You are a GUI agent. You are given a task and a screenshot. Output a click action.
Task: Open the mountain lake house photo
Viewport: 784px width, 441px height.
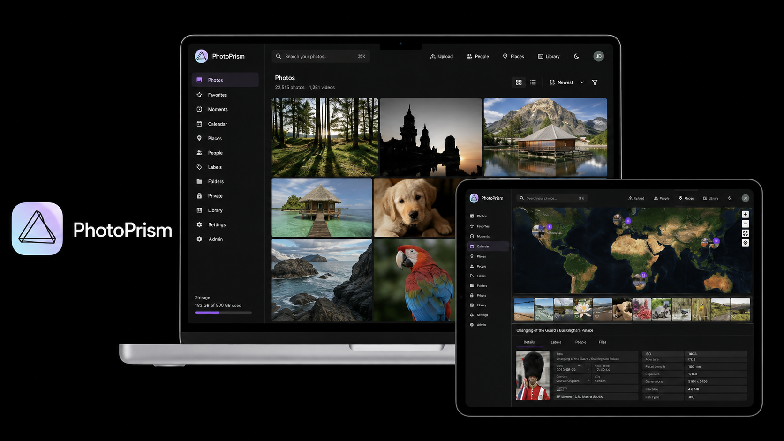pos(545,137)
